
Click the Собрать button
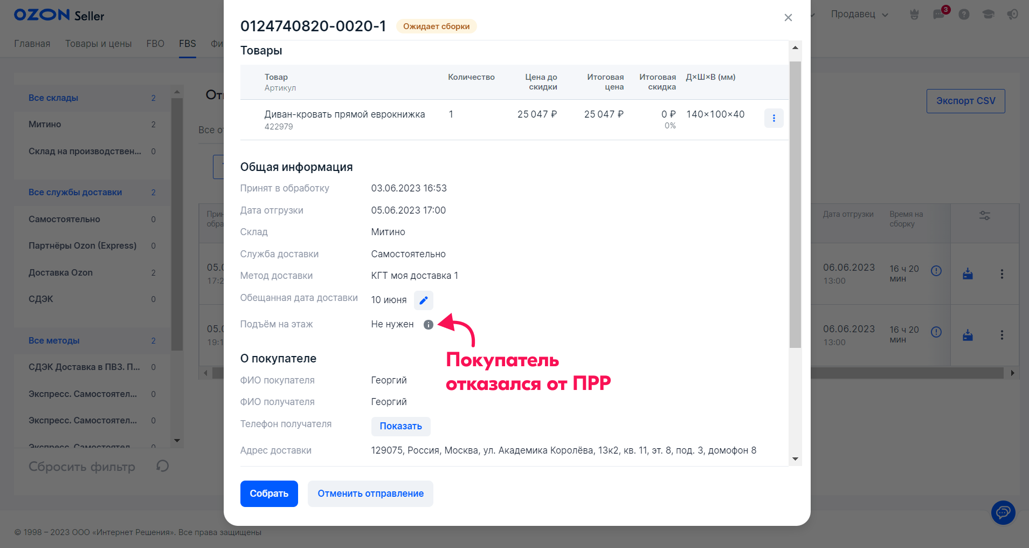click(269, 494)
